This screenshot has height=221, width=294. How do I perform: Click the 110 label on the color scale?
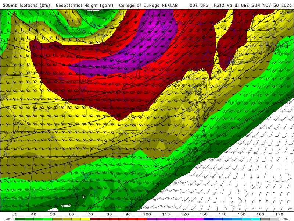point(166,214)
